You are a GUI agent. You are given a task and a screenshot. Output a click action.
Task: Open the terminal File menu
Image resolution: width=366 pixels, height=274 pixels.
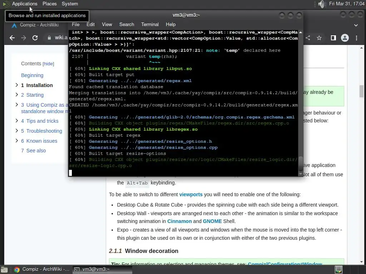(76, 25)
